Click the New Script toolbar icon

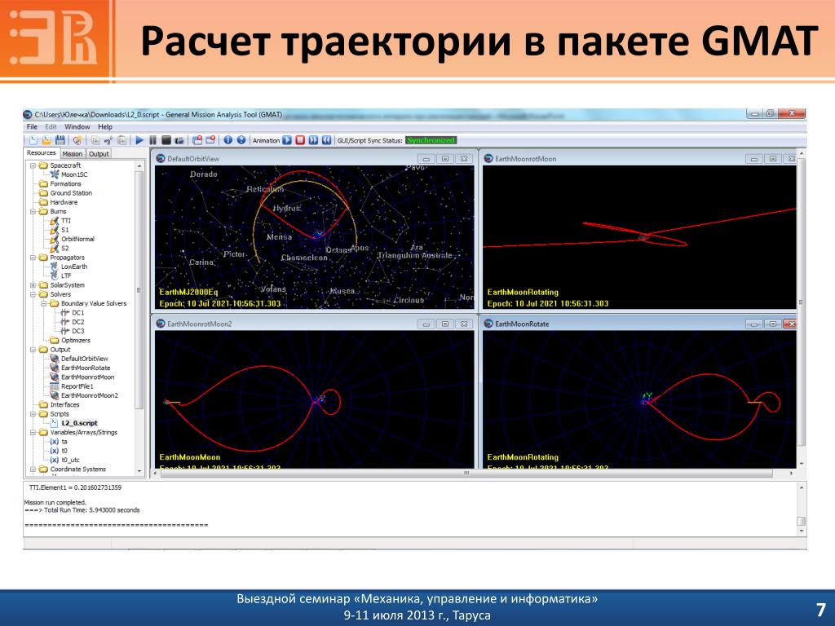tap(33, 140)
